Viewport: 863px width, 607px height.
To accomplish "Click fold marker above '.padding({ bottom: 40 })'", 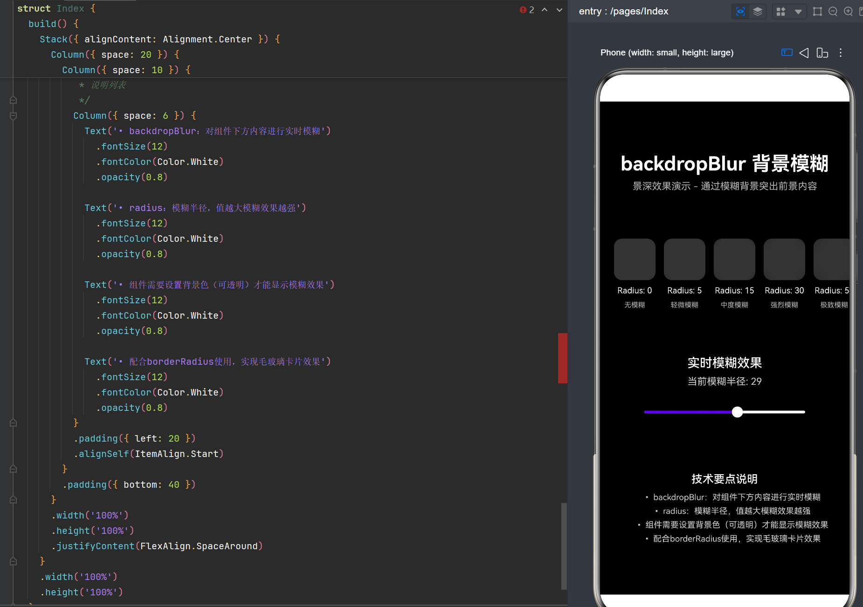I will tap(13, 469).
